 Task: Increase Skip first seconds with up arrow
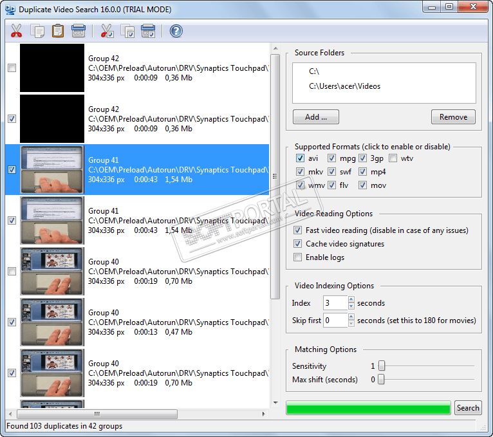point(351,317)
